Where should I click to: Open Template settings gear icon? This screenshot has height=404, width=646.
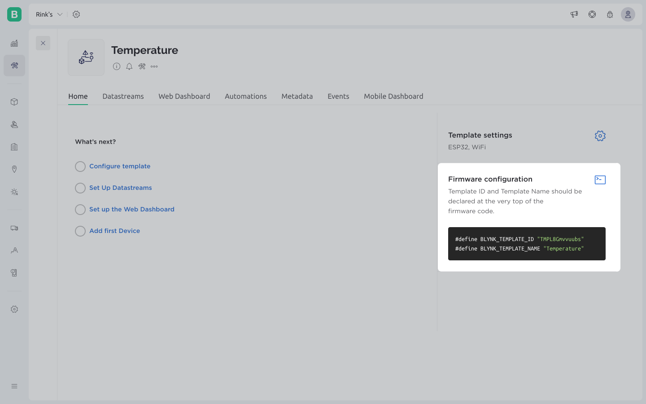(600, 136)
